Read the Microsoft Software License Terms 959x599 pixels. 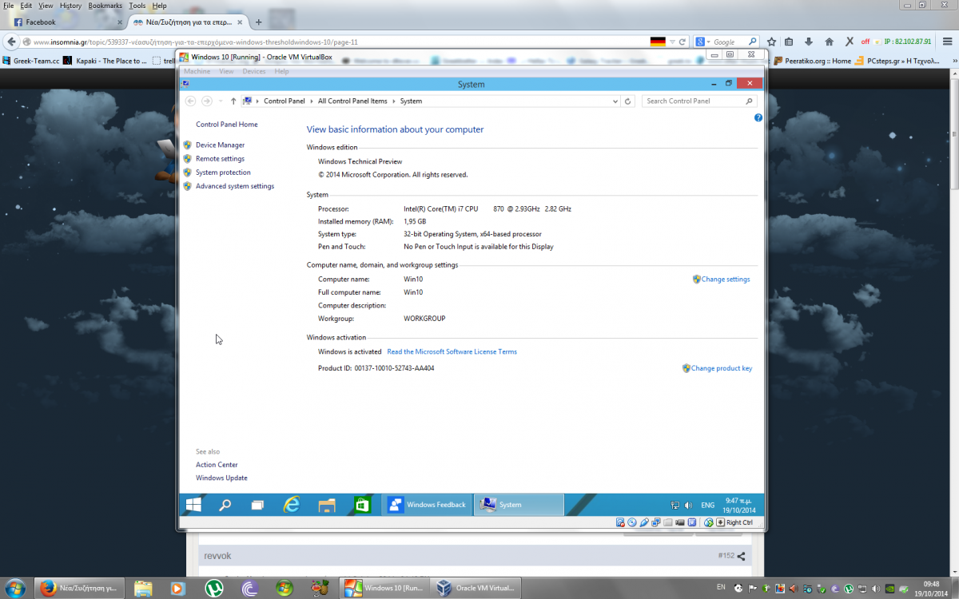click(452, 351)
